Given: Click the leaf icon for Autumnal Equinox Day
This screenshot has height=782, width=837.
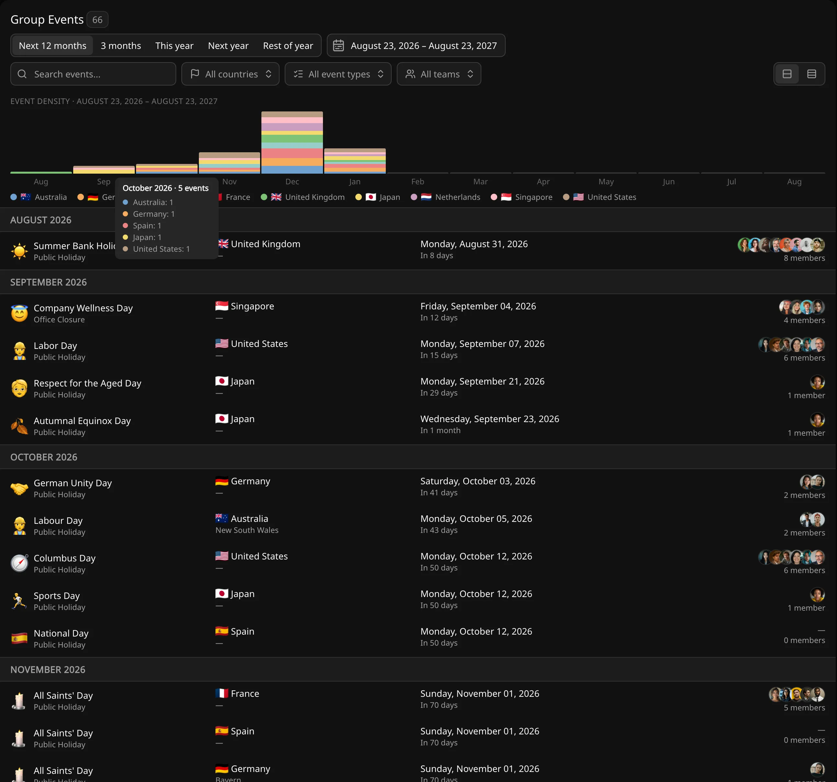Looking at the screenshot, I should click(19, 426).
